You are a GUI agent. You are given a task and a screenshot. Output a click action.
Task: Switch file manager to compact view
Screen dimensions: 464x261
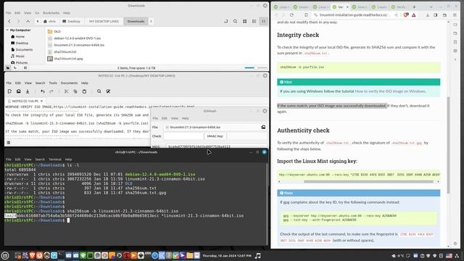(263, 21)
